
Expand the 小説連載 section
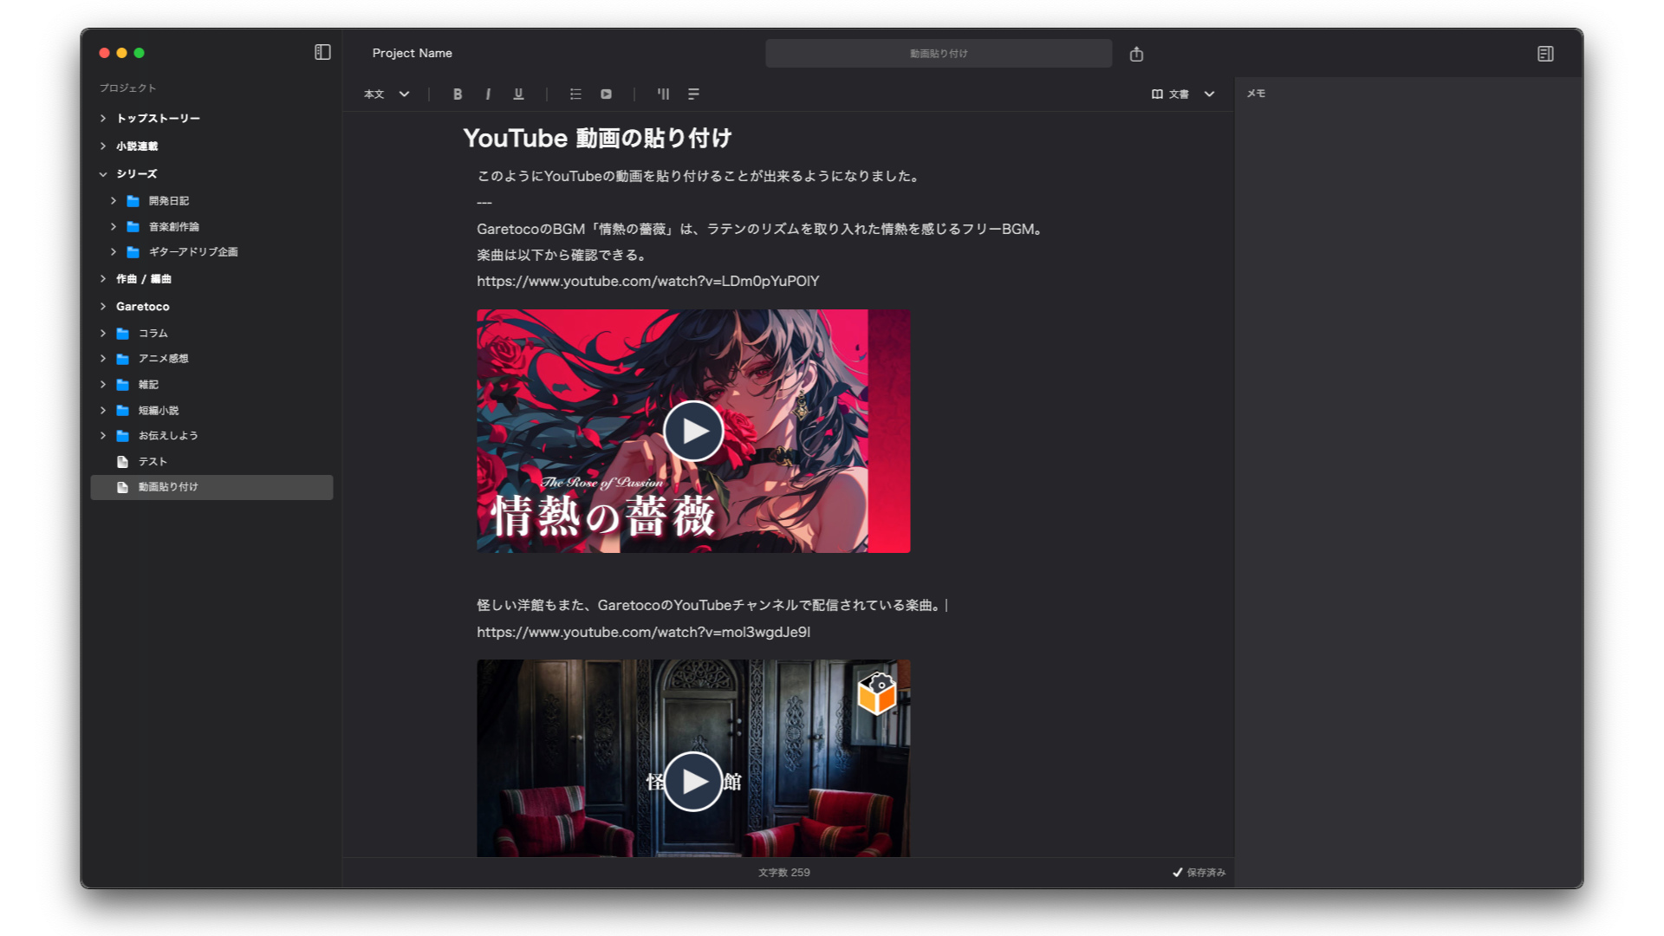[x=103, y=146]
